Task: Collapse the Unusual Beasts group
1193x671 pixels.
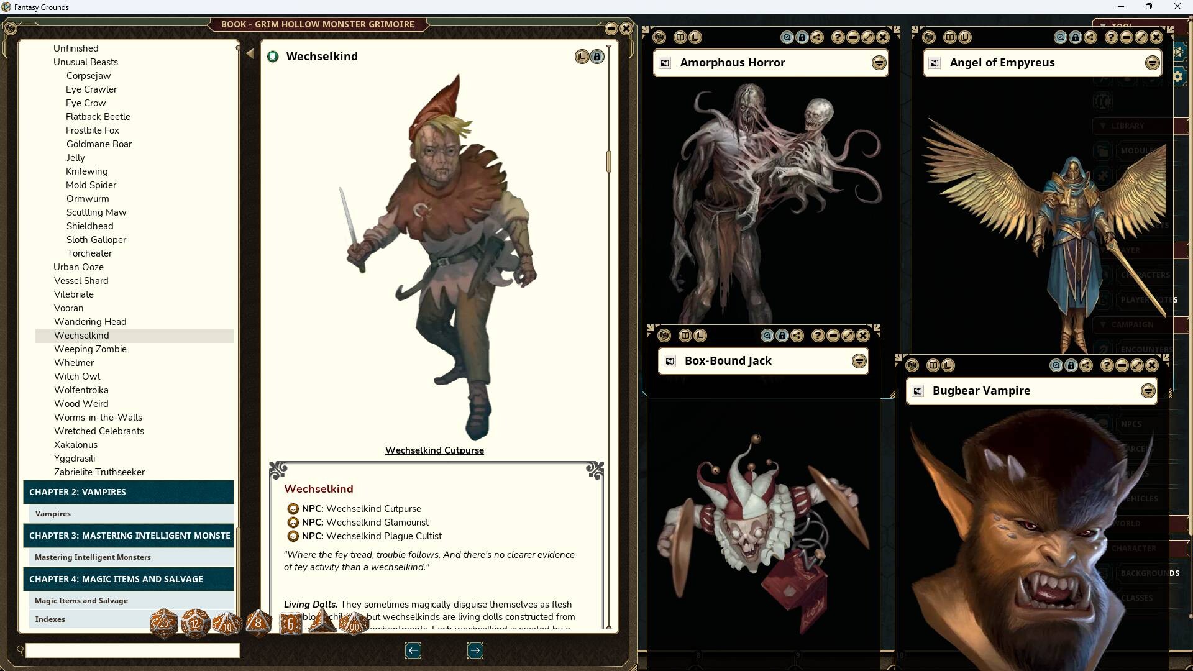Action: pyautogui.click(x=86, y=62)
